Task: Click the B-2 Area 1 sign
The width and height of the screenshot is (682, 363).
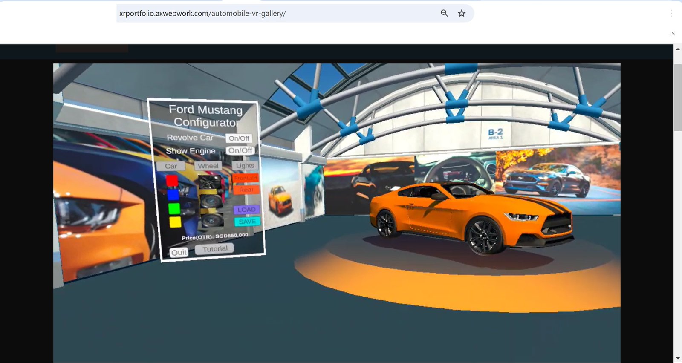Action: click(x=495, y=134)
